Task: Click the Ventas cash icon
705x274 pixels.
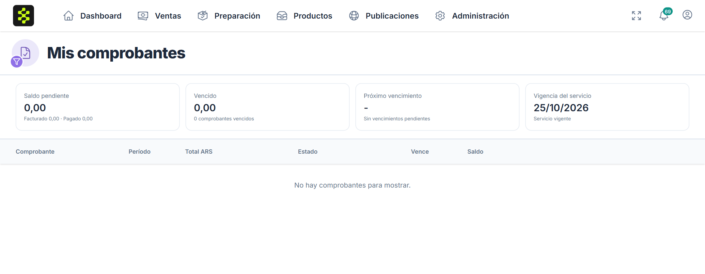Action: pos(143,16)
